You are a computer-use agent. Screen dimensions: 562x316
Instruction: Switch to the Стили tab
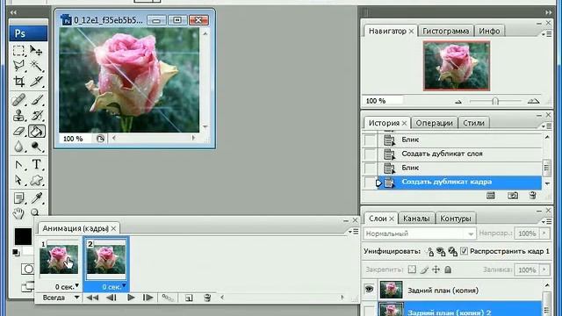coord(473,123)
